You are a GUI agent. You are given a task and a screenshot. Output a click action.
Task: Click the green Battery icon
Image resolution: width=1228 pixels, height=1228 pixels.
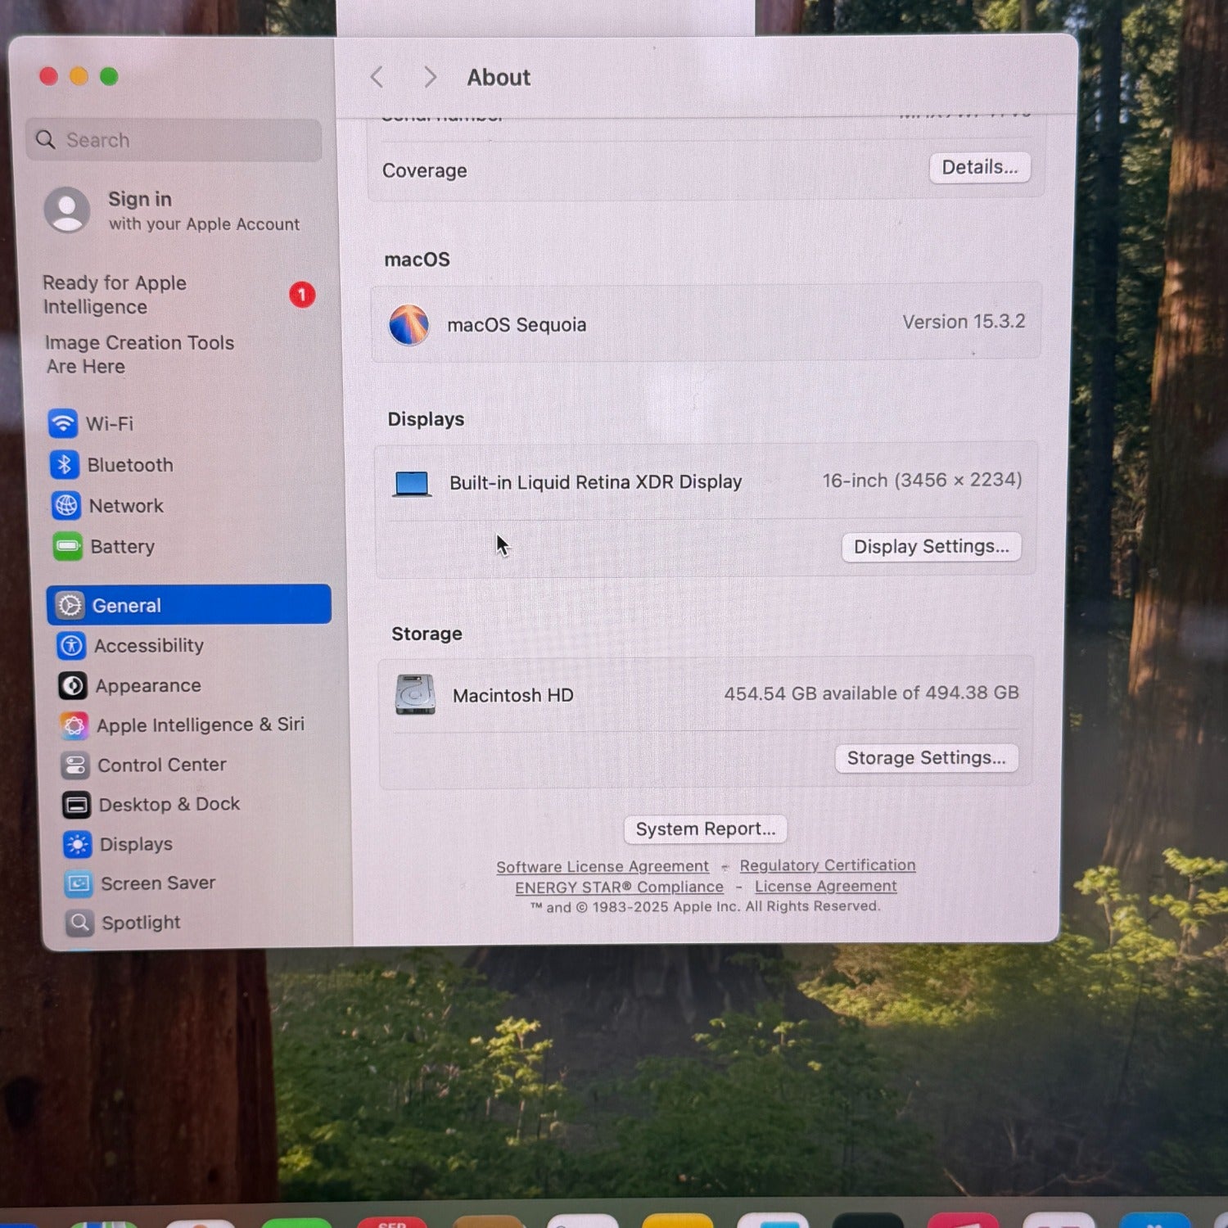click(67, 546)
